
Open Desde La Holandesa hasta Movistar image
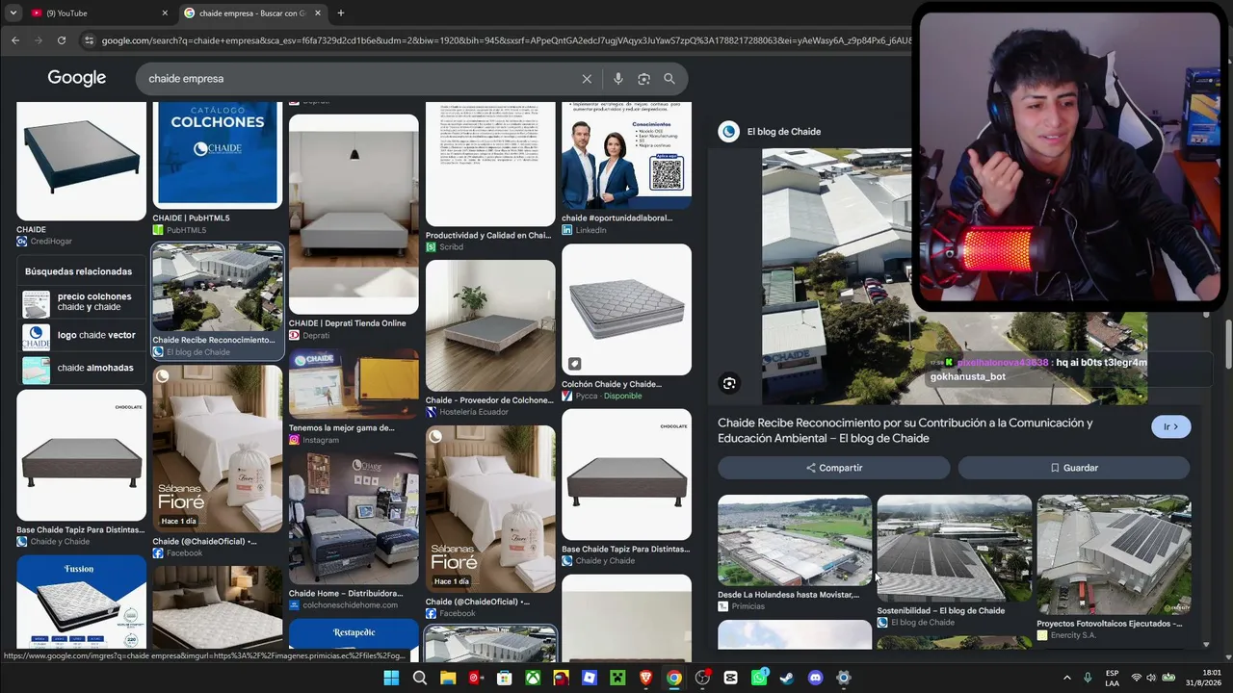pos(795,540)
